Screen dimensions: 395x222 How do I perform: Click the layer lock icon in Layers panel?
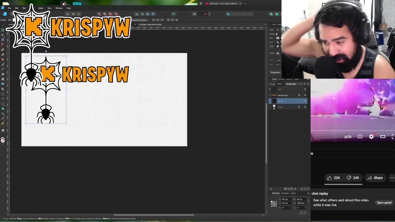(x=308, y=84)
